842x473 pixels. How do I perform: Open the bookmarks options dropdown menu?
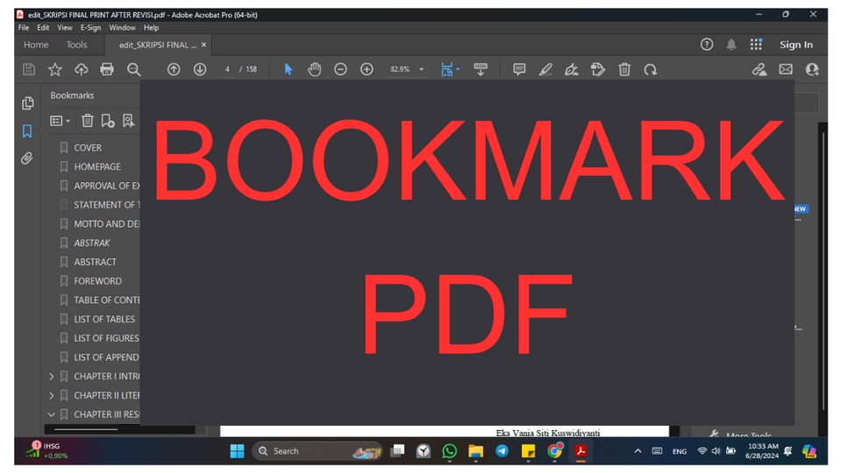point(60,121)
